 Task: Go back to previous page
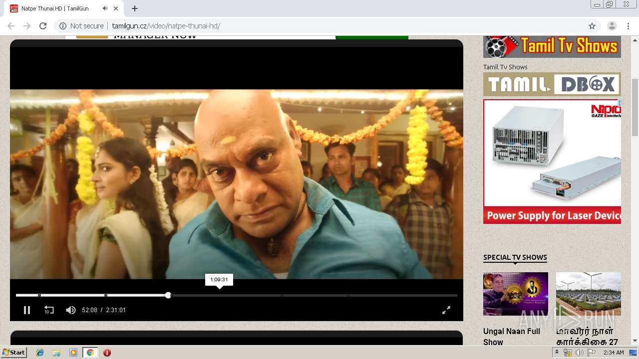click(11, 26)
